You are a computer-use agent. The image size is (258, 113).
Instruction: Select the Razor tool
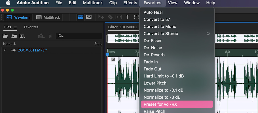[110, 17]
